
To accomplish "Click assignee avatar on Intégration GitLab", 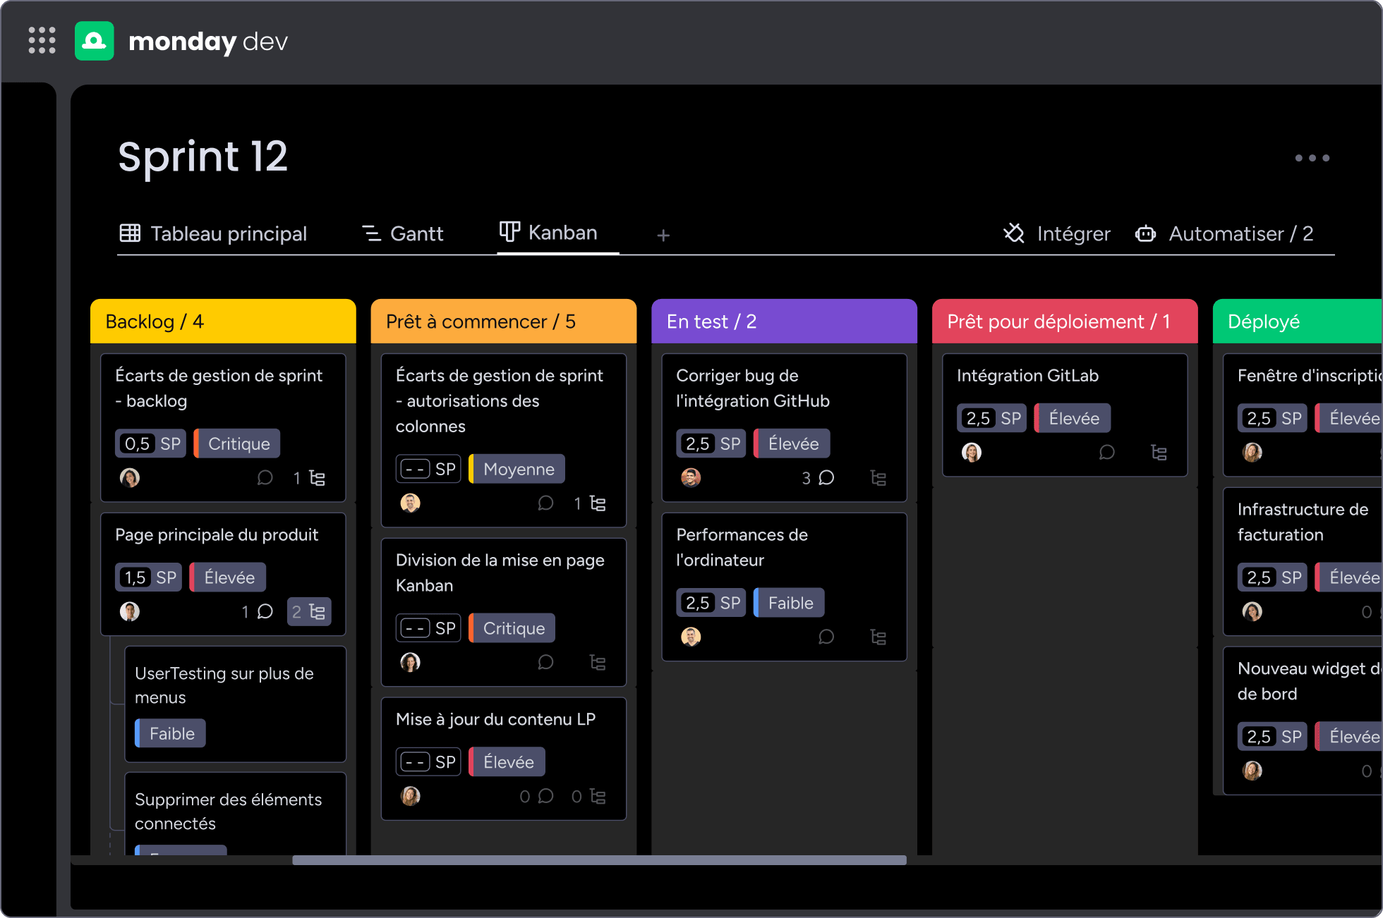I will pos(972,453).
